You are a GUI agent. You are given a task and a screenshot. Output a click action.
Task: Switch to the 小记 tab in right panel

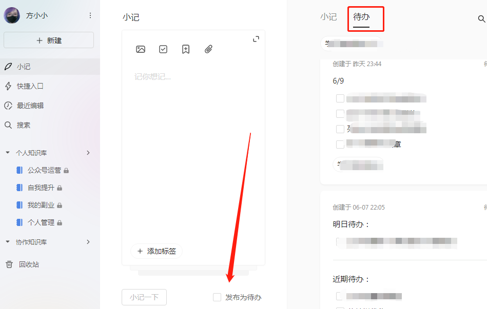click(328, 17)
